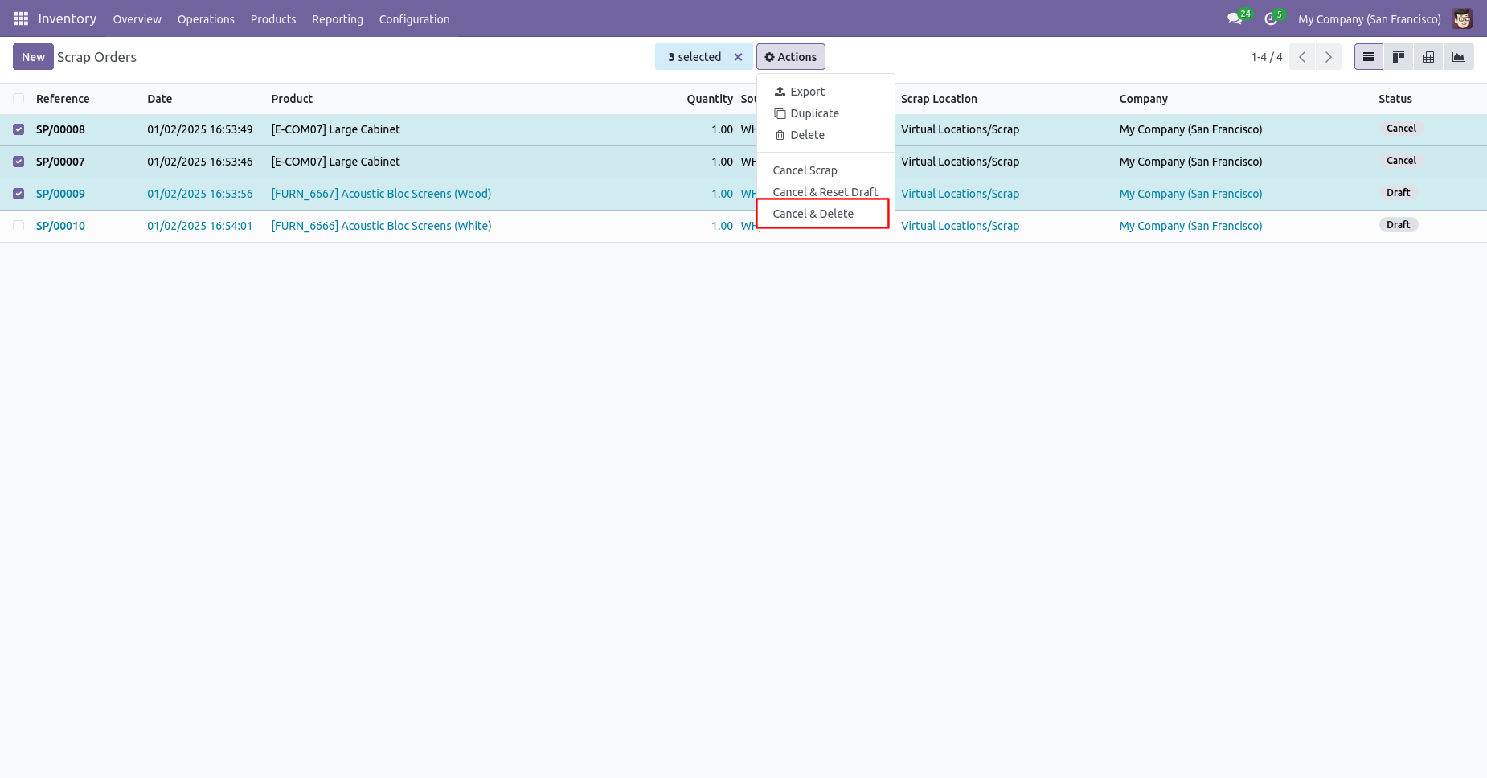Choose Delete from the Actions menu
Viewport: 1487px width, 778px height.
[x=825, y=135]
